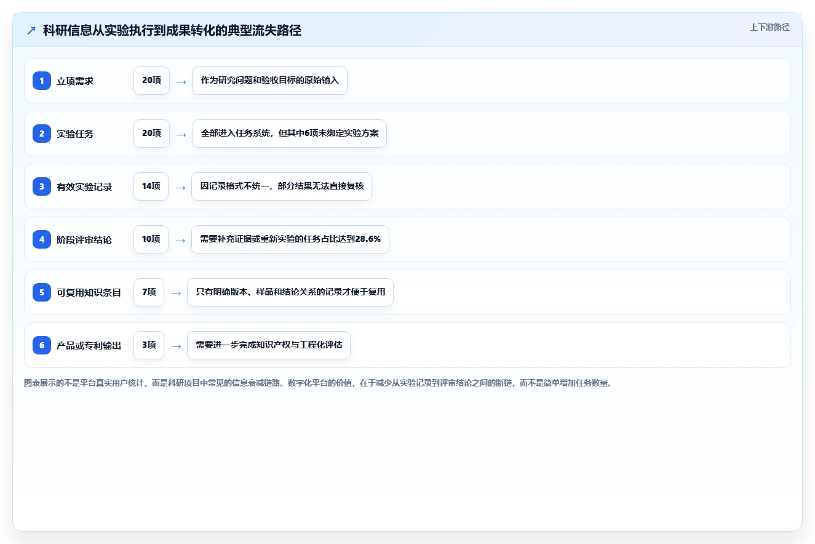815x544 pixels.
Task: Click the 因记录格式不统一 description box
Action: (282, 186)
